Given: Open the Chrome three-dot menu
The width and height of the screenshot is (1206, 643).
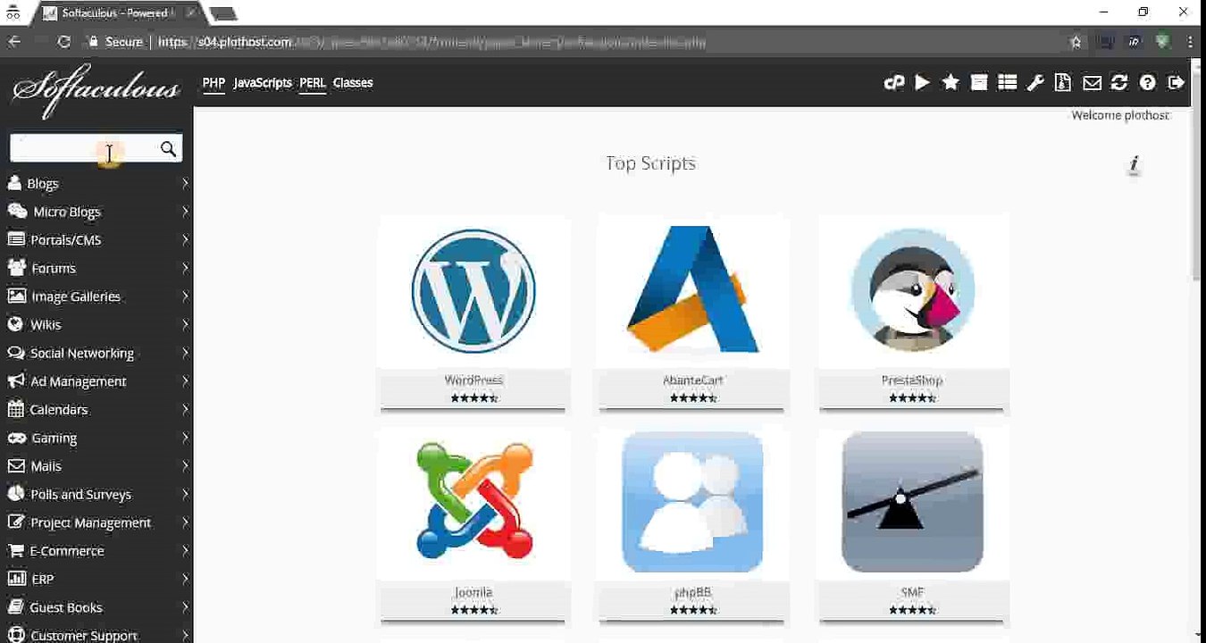Looking at the screenshot, I should [x=1190, y=42].
